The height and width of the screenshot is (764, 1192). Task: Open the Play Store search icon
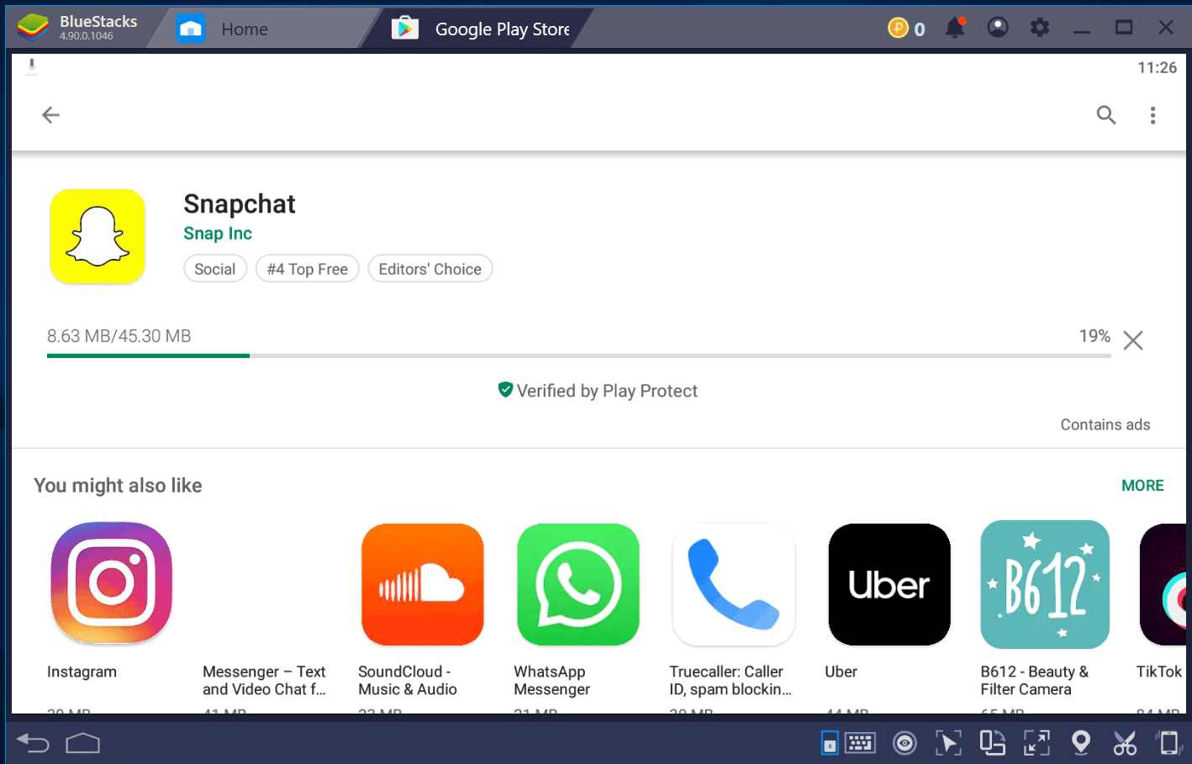coord(1106,115)
